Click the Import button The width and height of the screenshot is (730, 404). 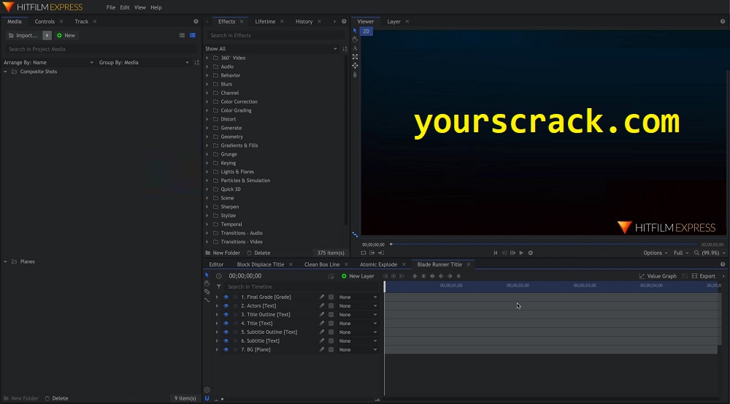[x=23, y=35]
